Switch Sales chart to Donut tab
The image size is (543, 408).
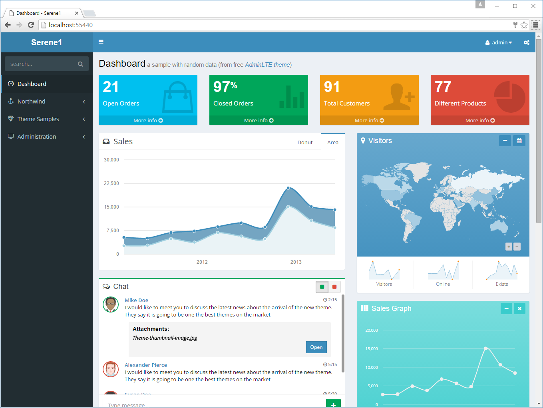pyautogui.click(x=305, y=142)
